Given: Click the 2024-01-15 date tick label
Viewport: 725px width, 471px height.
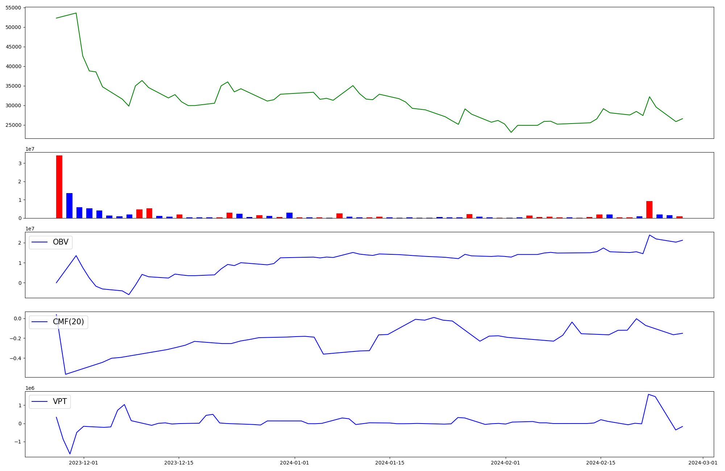Looking at the screenshot, I should tap(390, 463).
